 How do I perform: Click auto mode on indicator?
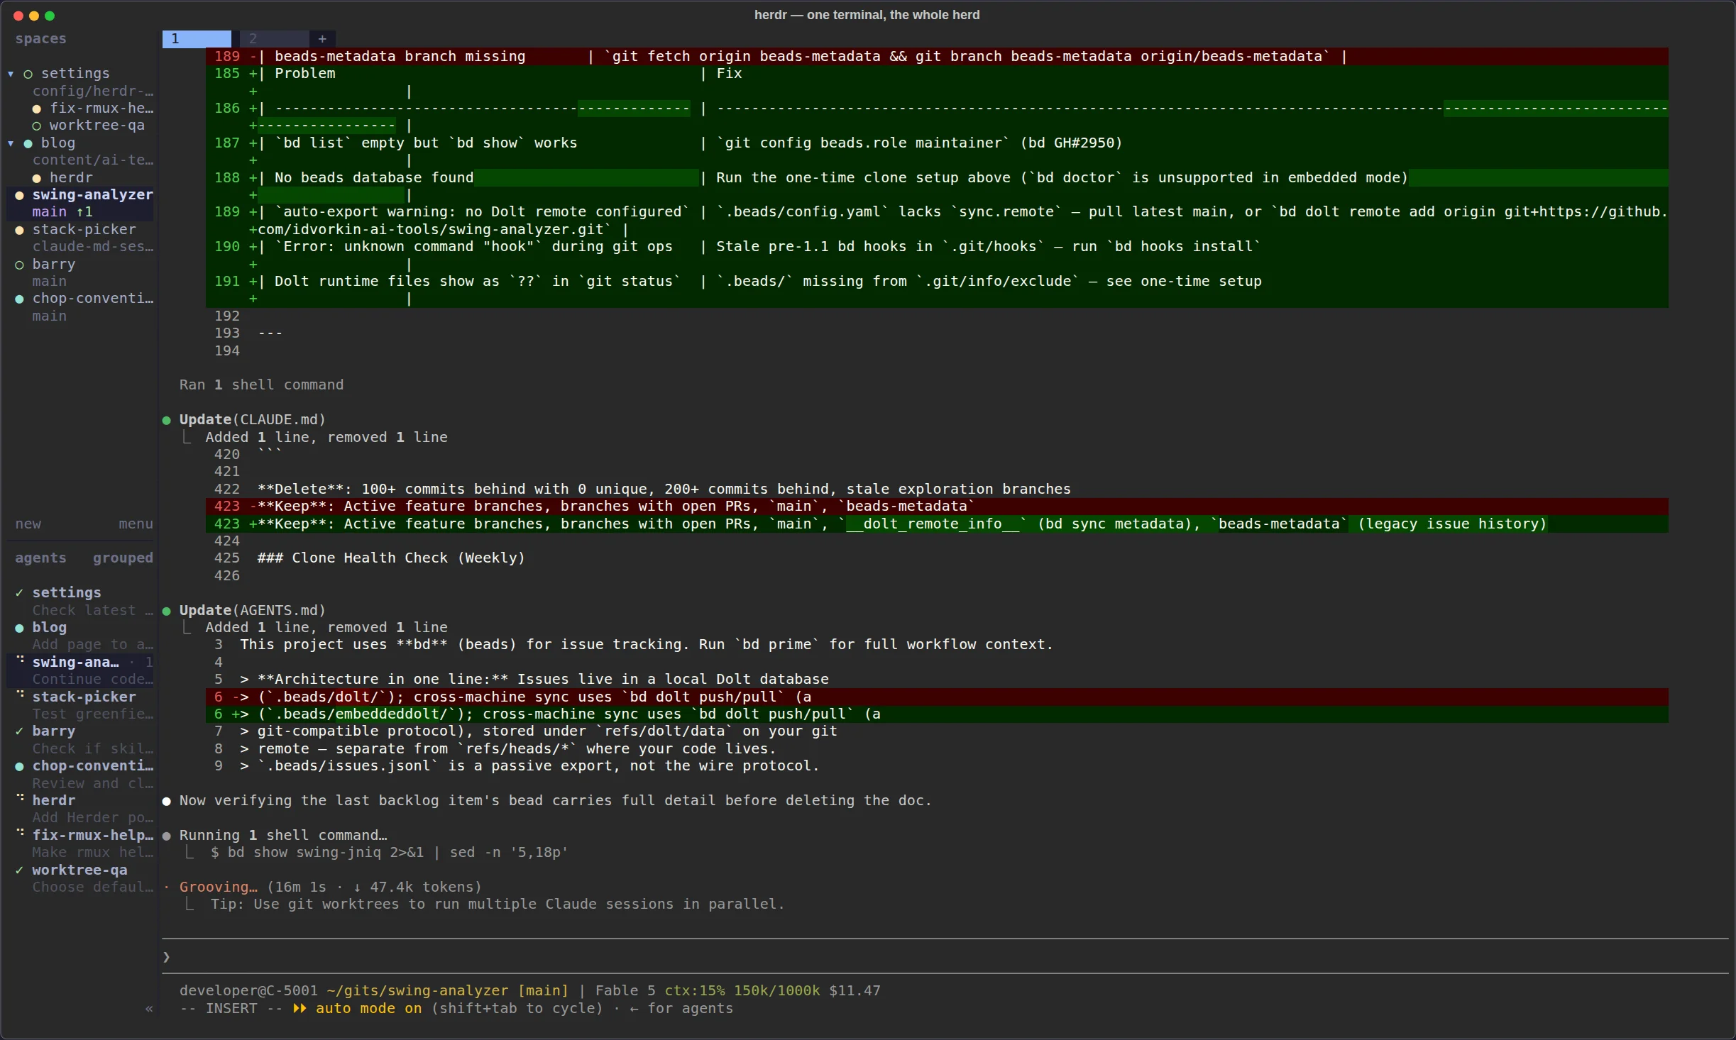point(368,1009)
